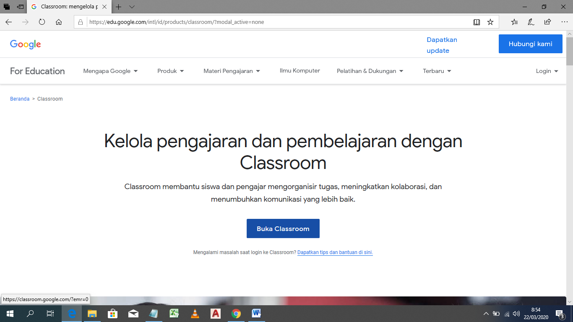This screenshot has height=322, width=573.
Task: Click the lock icon in the address bar
Action: [81, 22]
